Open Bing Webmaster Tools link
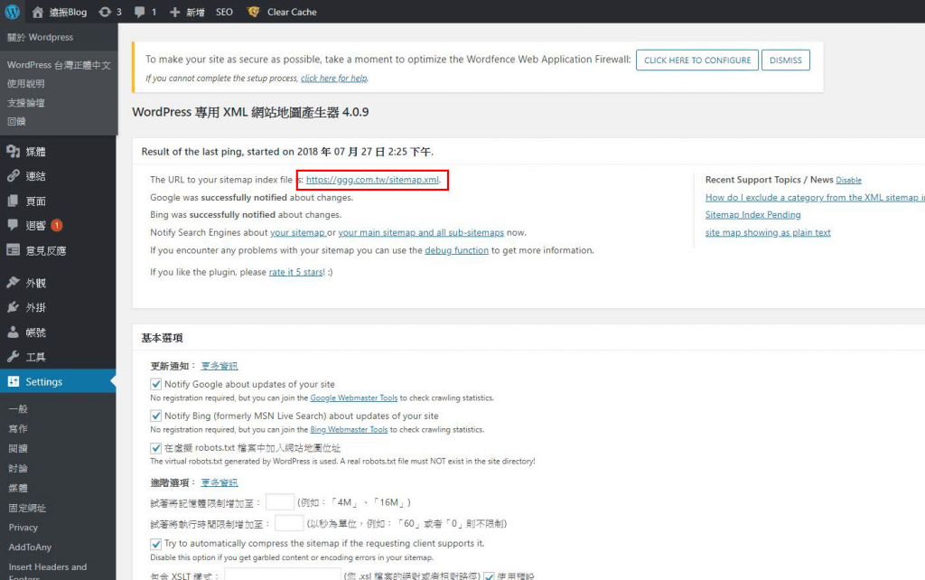 pos(349,429)
